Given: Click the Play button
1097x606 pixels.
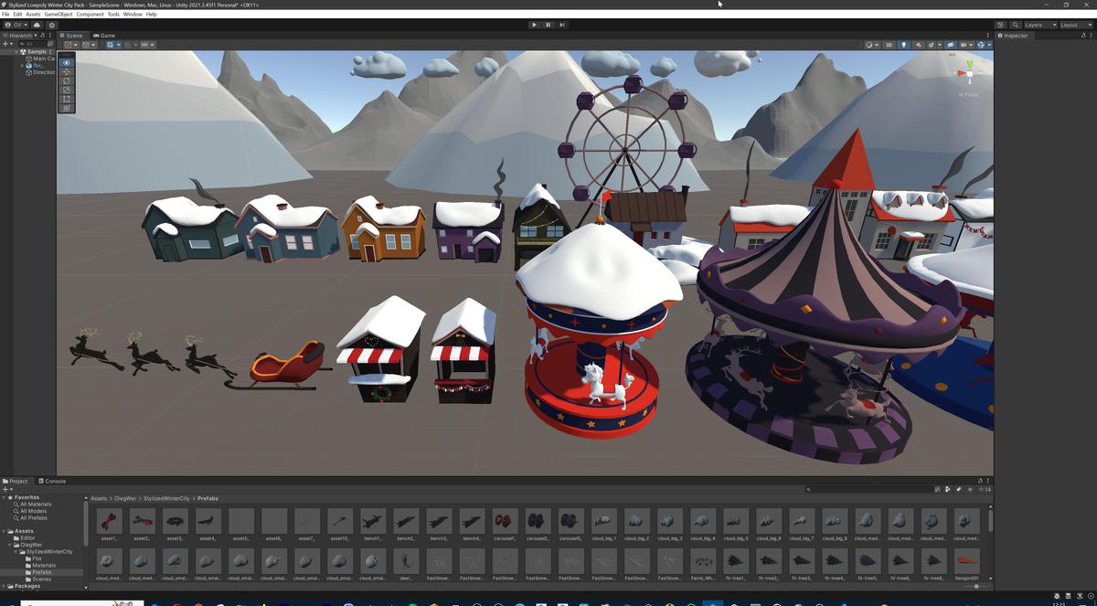Looking at the screenshot, I should point(534,25).
